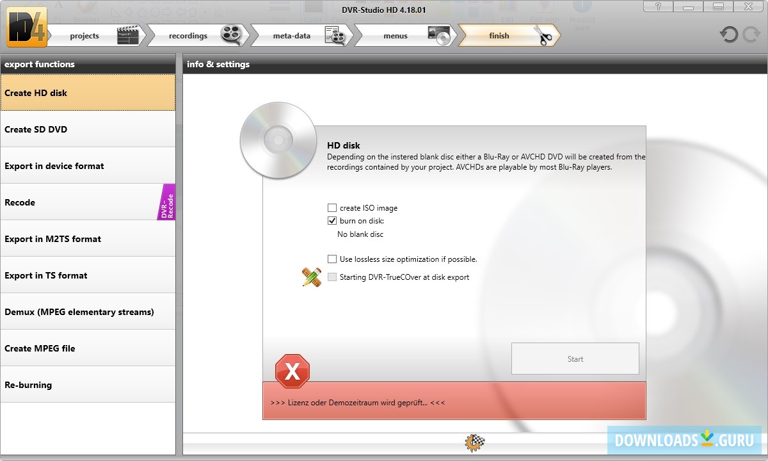The height and width of the screenshot is (461, 768).
Task: Toggle Starting DVR-TrueCOver at disk export
Action: coord(332,277)
